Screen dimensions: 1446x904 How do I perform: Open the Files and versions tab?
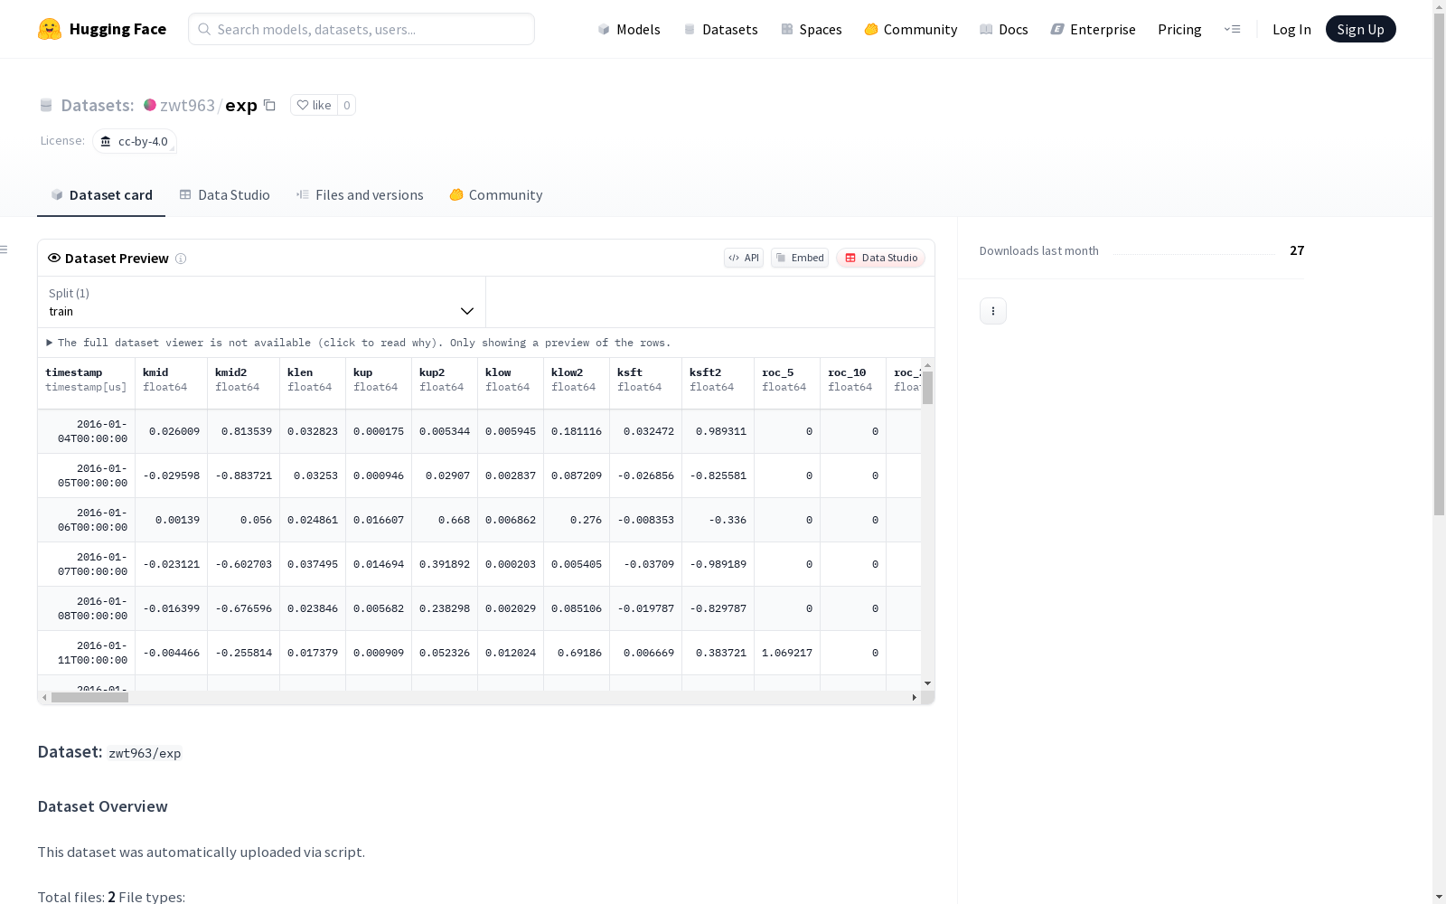point(360,195)
